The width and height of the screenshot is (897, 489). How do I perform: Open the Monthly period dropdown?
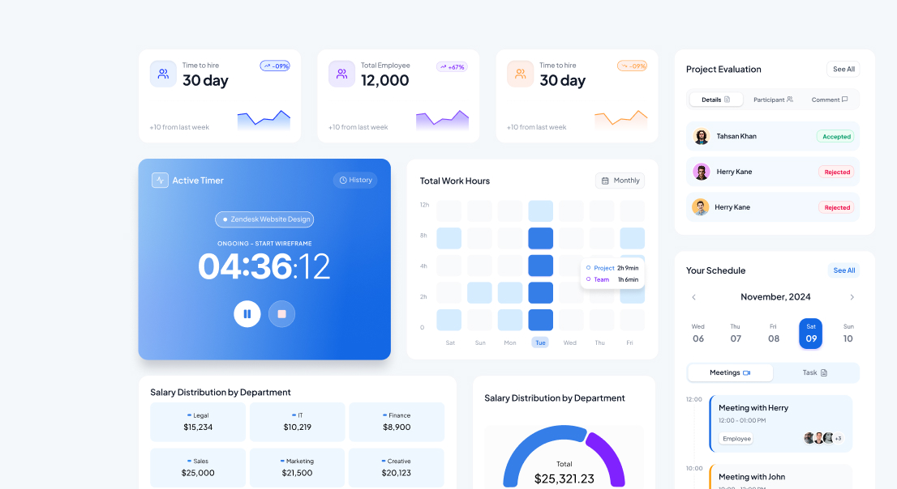click(620, 181)
